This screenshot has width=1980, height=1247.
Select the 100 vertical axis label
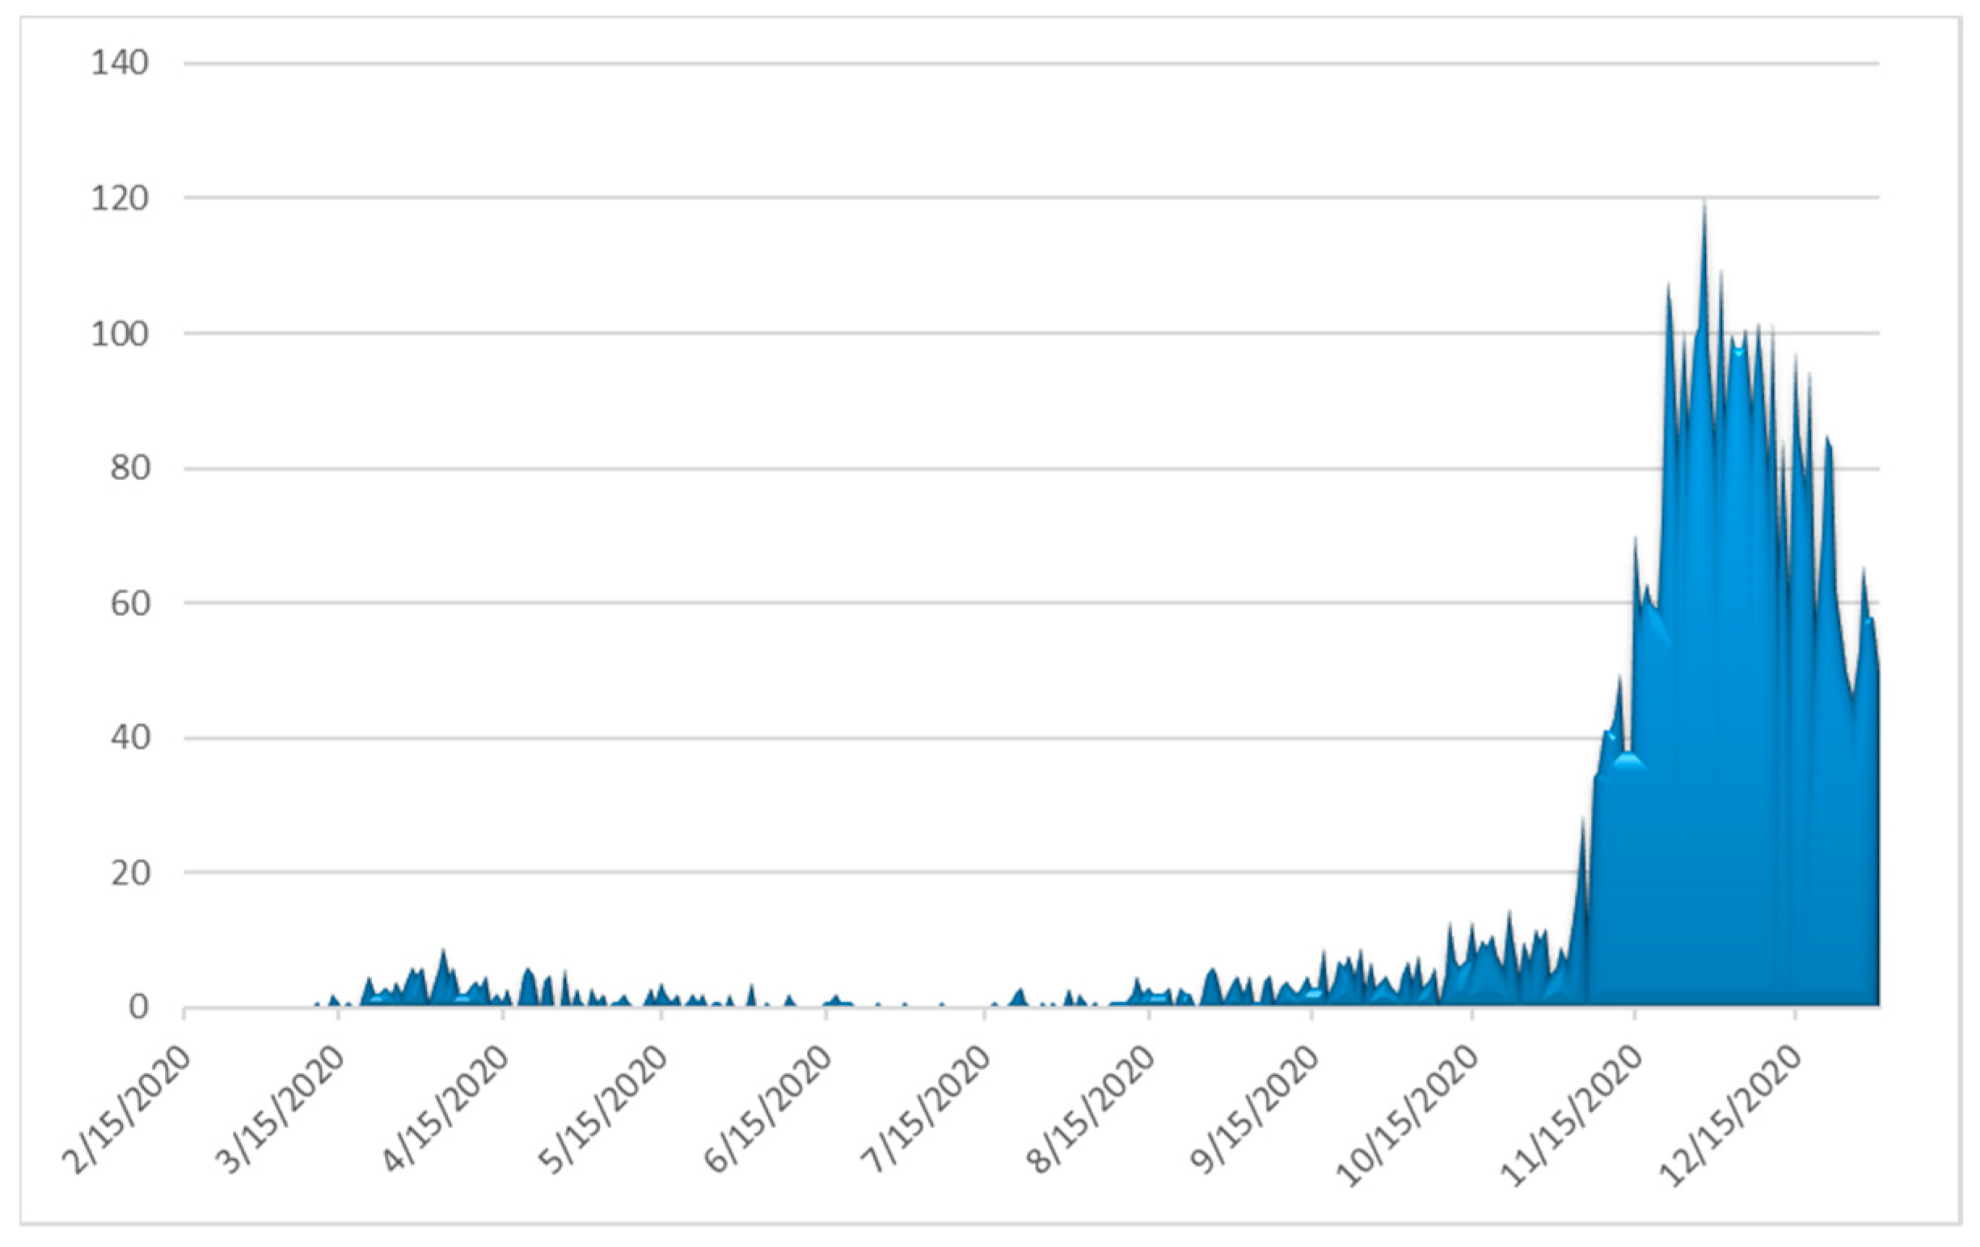[120, 334]
